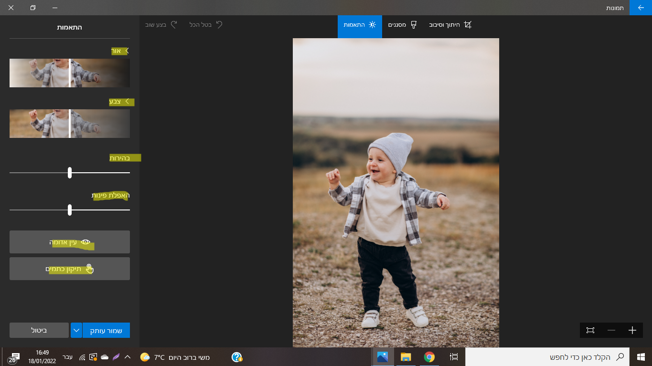Show hidden system tray icons
Viewport: 652px width, 366px height.
pos(128,357)
